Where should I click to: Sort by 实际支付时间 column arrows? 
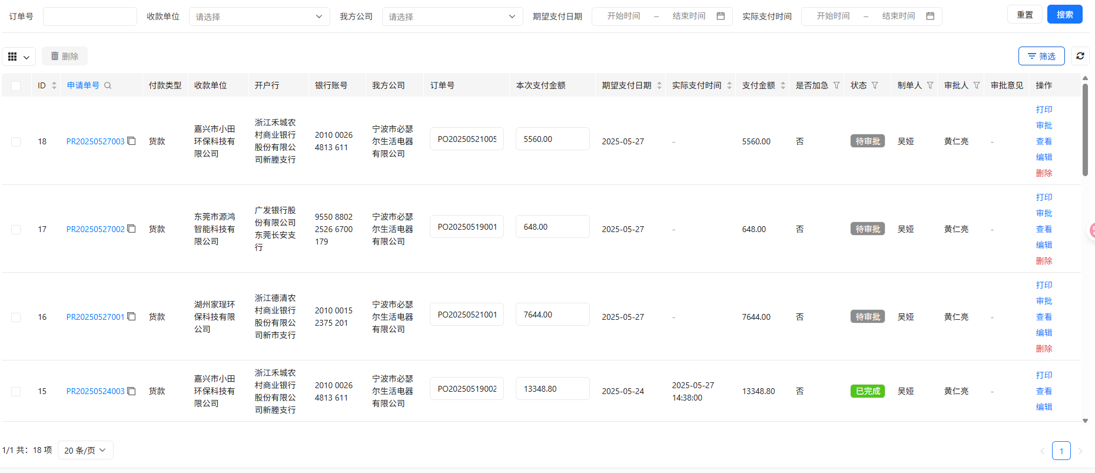tap(729, 85)
